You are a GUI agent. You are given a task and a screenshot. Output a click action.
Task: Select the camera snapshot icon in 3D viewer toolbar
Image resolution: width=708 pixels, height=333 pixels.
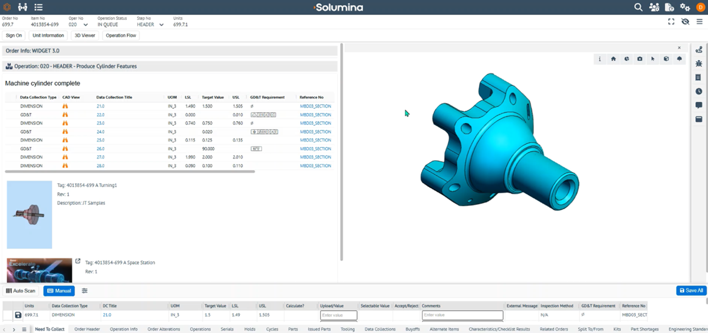pos(640,59)
